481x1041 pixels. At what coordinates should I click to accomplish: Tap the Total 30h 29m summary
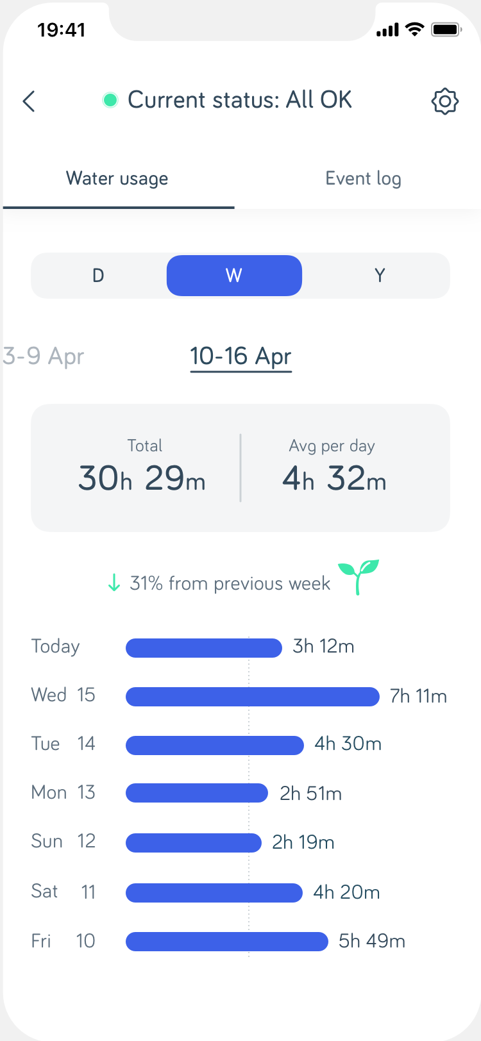click(x=142, y=468)
